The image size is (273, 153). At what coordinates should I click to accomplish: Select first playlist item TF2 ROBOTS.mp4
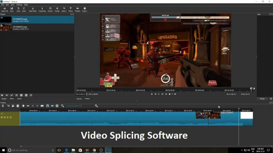pyautogui.click(x=37, y=20)
